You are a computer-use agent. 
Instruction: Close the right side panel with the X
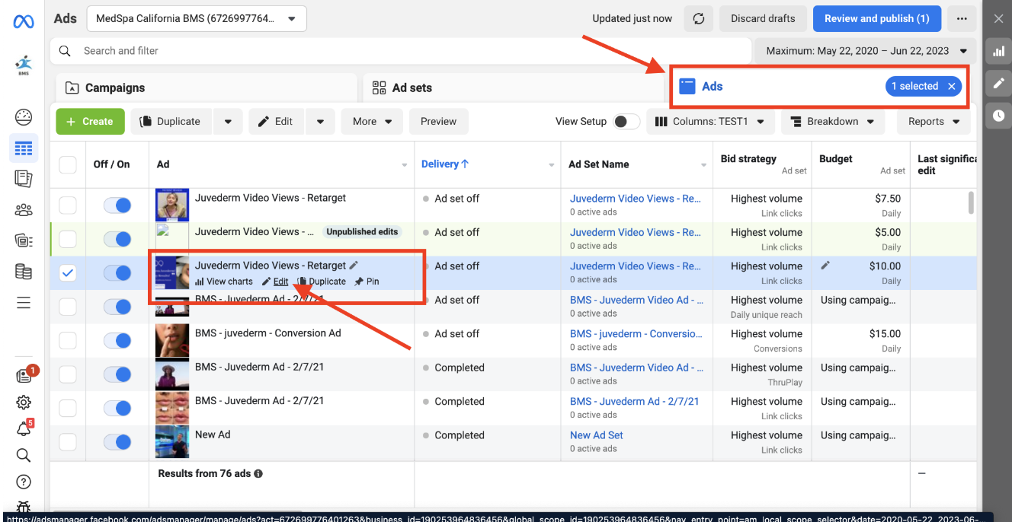[x=998, y=19]
